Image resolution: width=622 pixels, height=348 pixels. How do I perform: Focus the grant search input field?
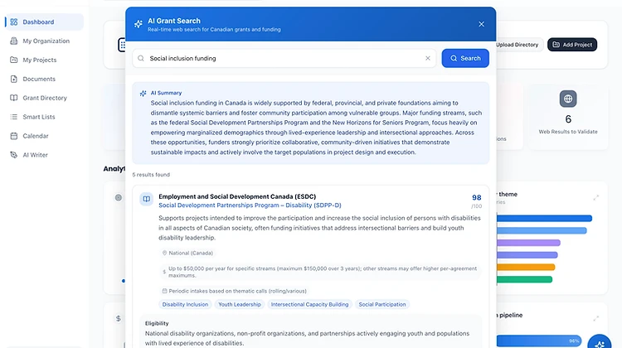[284, 58]
